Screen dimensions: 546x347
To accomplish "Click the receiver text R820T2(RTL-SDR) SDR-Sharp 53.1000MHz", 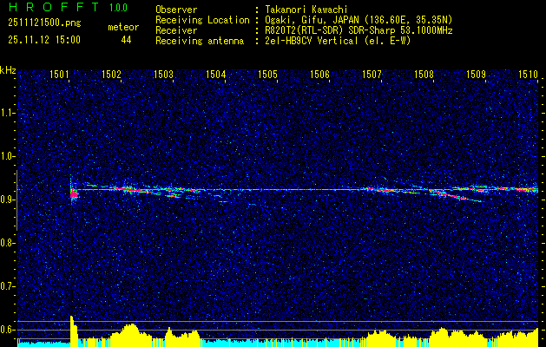I will pos(359,30).
